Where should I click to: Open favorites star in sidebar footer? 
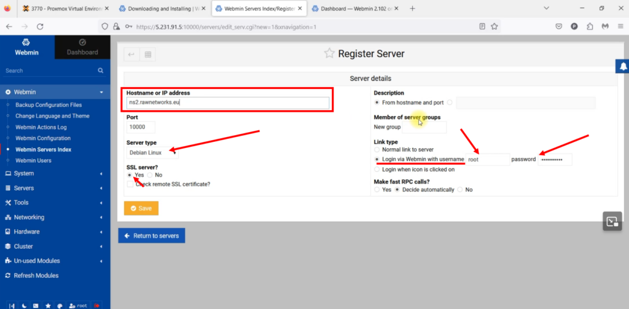[x=48, y=305]
